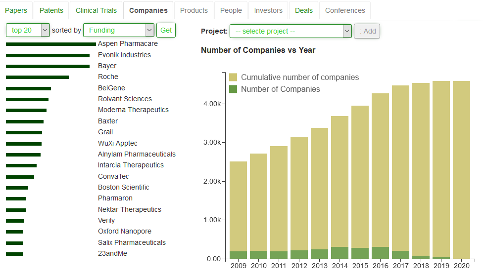486x276 pixels.
Task: Click the 2014 cumulative companies bar
Action: (x=340, y=181)
